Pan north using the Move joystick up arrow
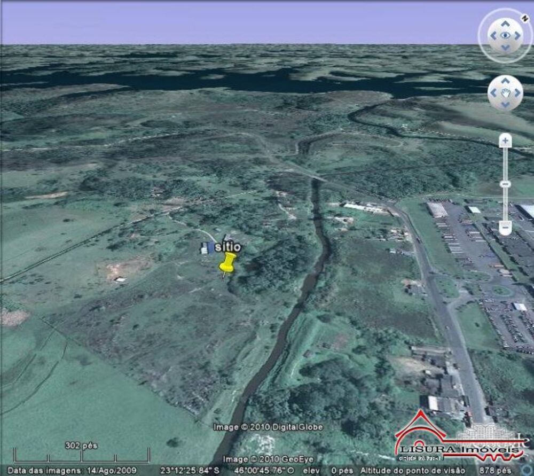 coord(504,81)
